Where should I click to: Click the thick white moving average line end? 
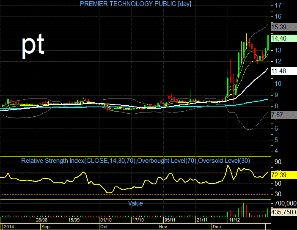coord(267,68)
